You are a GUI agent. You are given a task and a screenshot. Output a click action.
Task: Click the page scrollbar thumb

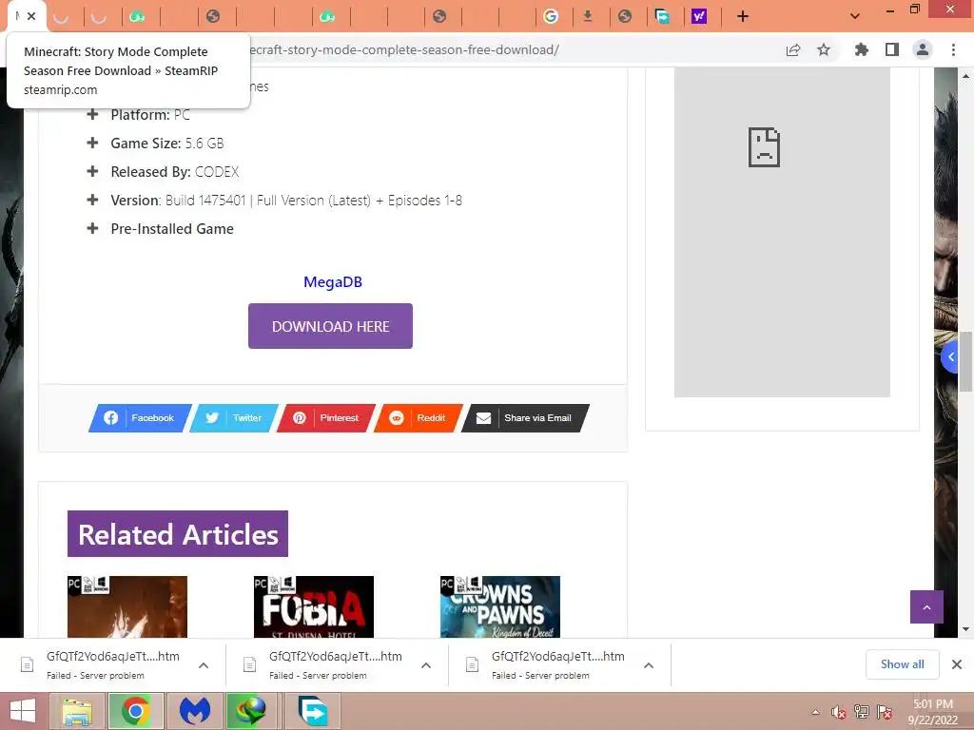[x=965, y=362]
